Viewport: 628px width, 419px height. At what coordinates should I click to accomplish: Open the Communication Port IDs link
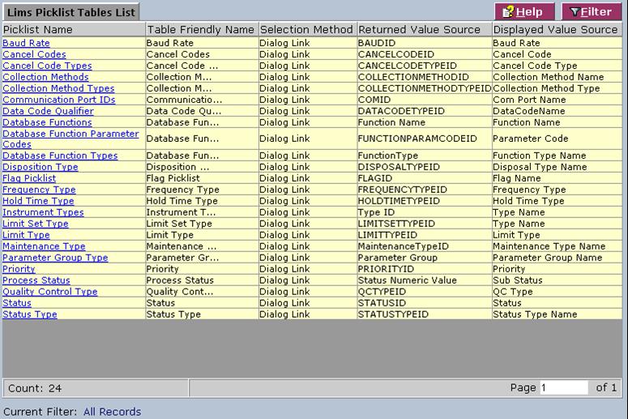[58, 100]
